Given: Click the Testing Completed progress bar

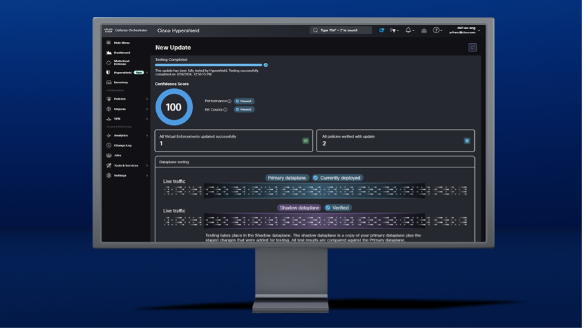Looking at the screenshot, I should [209, 65].
